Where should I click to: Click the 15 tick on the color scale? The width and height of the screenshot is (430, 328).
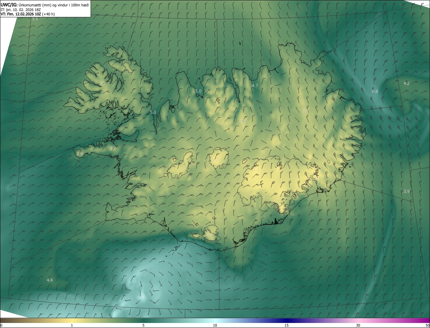(287, 325)
